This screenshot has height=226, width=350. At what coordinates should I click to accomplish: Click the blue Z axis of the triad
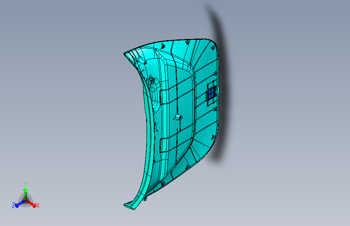point(21,203)
